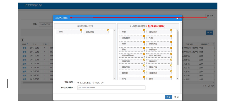Click the blue 导出 button in dialog

(x=168, y=97)
